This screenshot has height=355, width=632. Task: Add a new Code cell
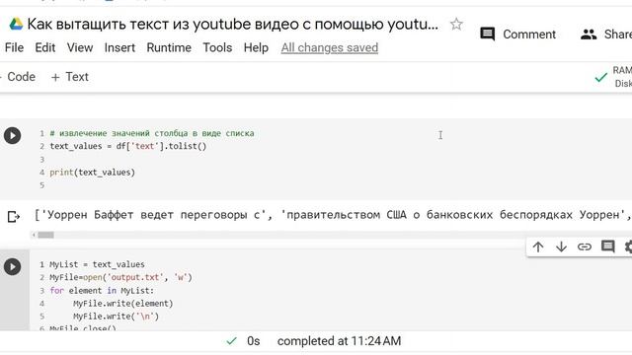[x=18, y=77]
